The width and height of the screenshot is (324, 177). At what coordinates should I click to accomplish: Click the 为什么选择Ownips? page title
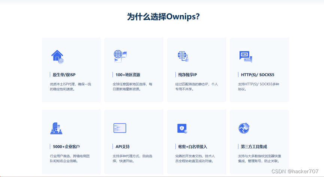click(x=163, y=17)
